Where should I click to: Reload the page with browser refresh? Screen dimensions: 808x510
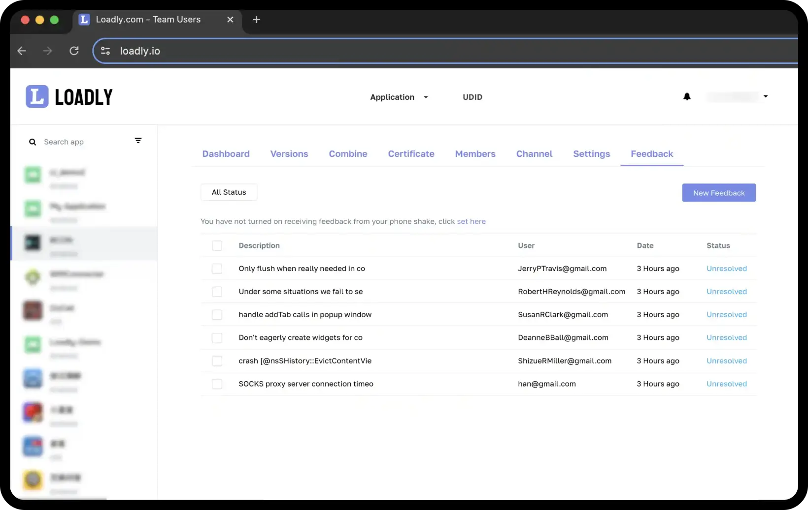74,51
